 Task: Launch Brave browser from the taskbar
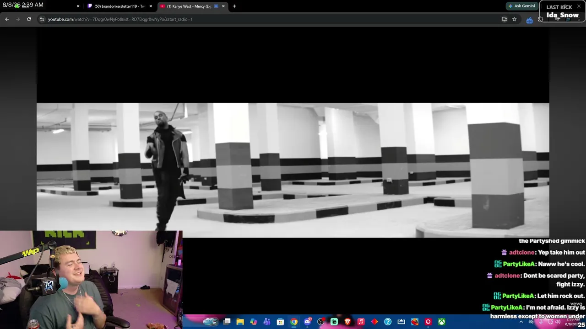(347, 322)
